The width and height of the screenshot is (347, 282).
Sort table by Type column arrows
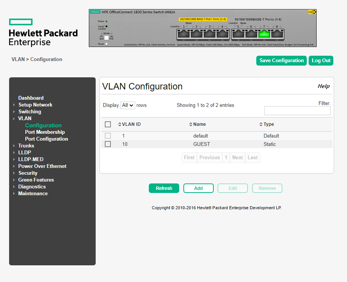[x=261, y=124]
